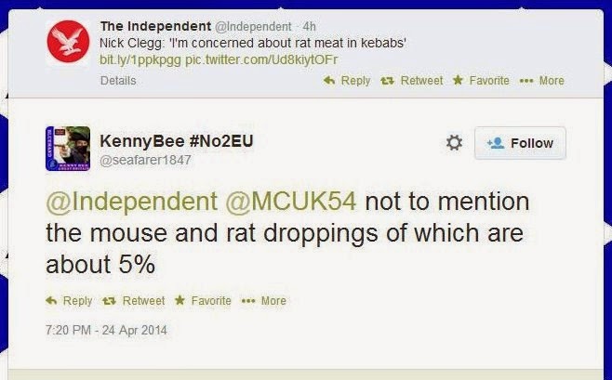Open KennyBee profile picture
612x380 pixels.
pos(68,149)
